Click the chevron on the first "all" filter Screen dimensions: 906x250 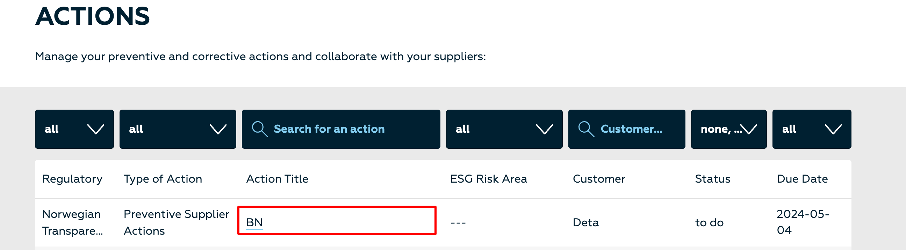point(96,129)
